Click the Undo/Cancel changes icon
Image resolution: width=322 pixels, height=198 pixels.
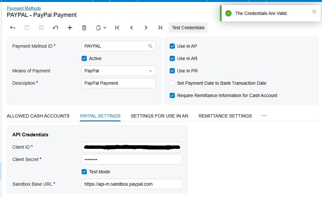tap(56, 28)
